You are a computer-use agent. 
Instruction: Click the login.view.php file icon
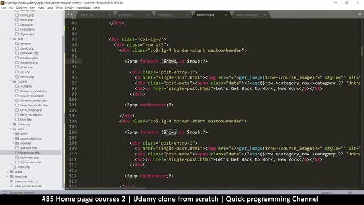pyautogui.click(x=17, y=157)
